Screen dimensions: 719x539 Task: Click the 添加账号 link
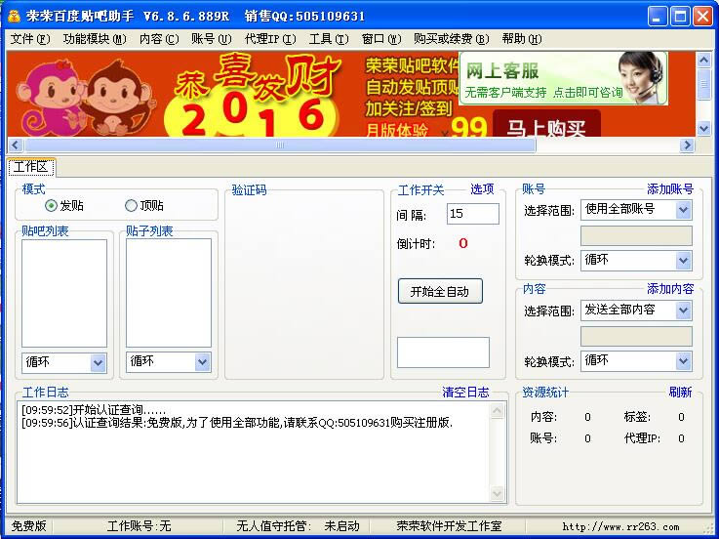[669, 189]
